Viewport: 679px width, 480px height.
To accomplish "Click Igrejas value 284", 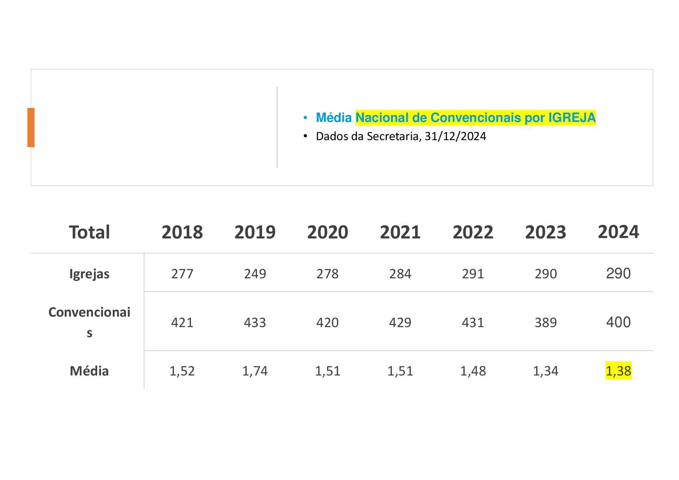I will [400, 274].
